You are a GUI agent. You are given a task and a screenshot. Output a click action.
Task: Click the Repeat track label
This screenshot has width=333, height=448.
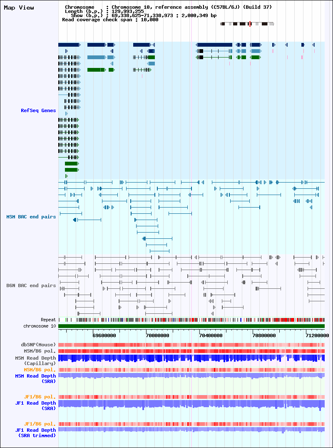coord(48,320)
